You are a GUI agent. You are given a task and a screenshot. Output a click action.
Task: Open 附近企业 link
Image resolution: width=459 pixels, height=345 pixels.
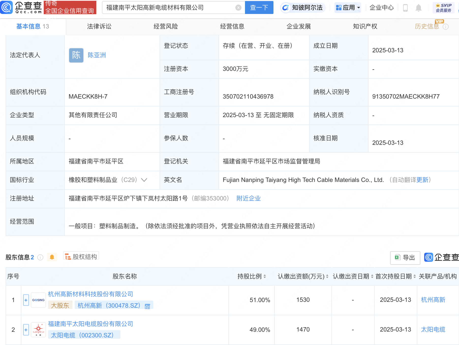tap(249, 198)
